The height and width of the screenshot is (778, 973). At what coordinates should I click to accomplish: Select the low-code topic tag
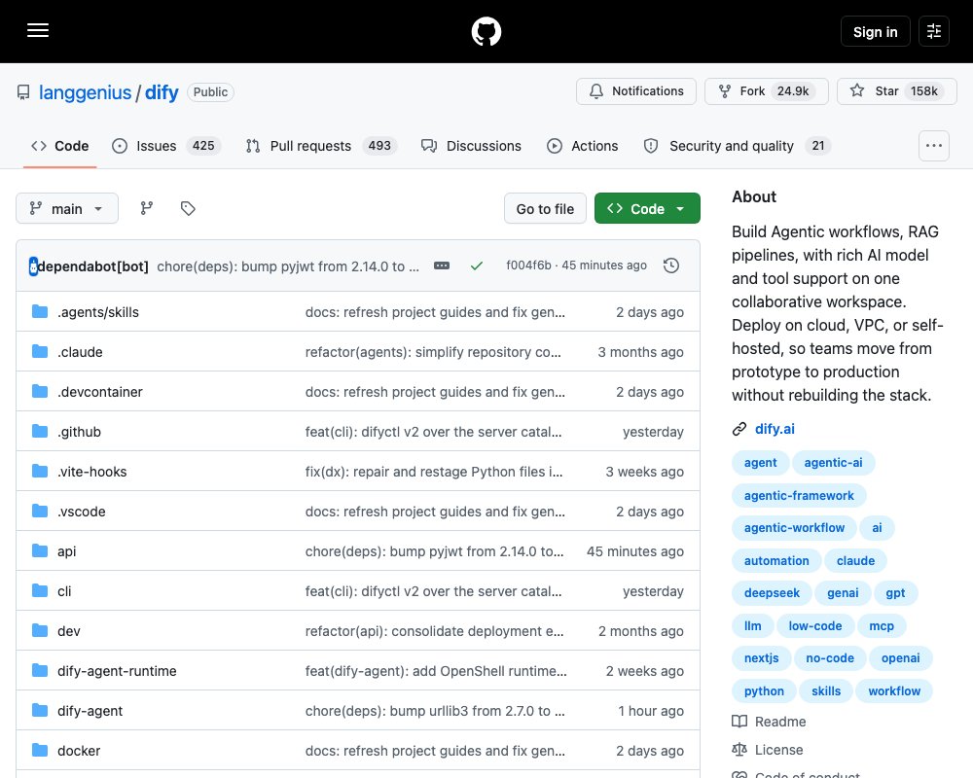(814, 626)
